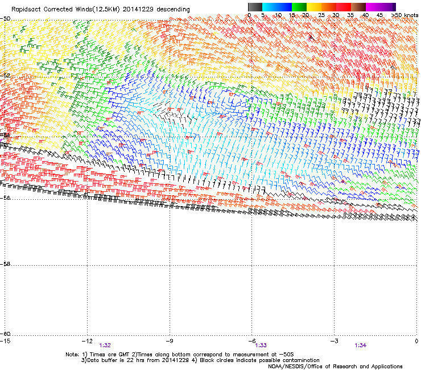
Task: Pick the red 30–35 knots legend swatch
Action: (x=344, y=7)
